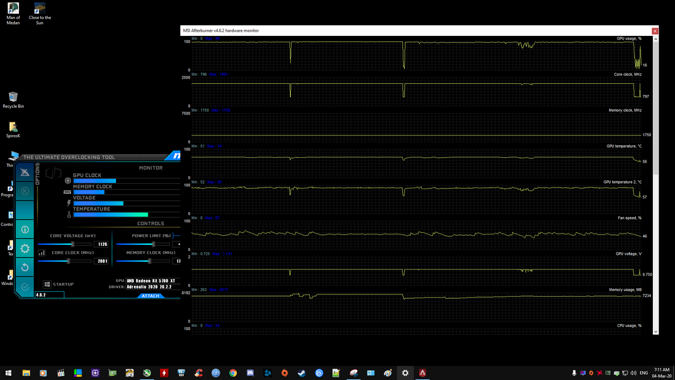Click the Memory usage, MB graph label
Viewport: 675px width, 380px height.
click(x=625, y=290)
